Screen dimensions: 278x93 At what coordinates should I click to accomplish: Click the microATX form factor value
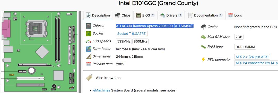[x=140, y=49]
